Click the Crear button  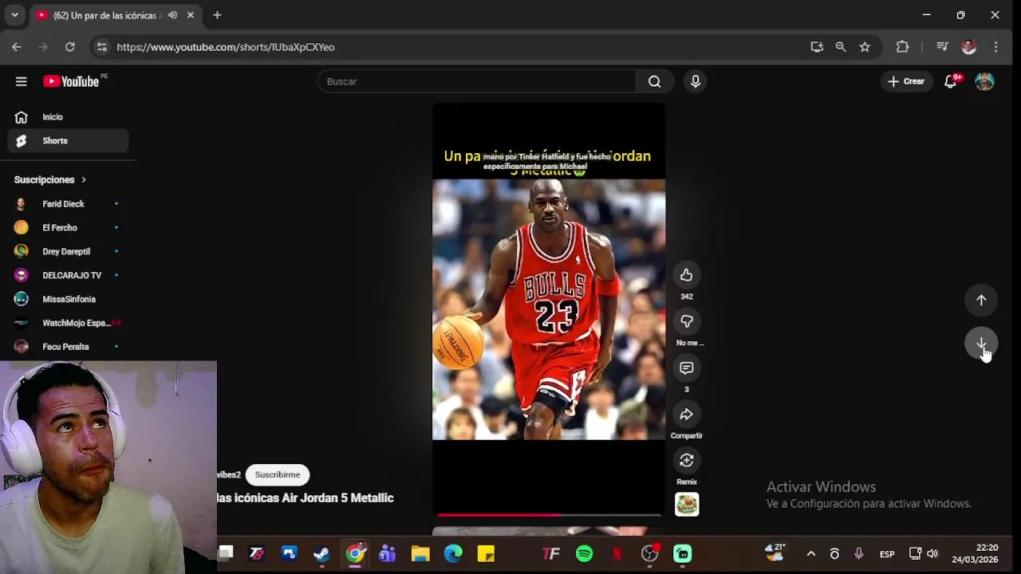[906, 81]
